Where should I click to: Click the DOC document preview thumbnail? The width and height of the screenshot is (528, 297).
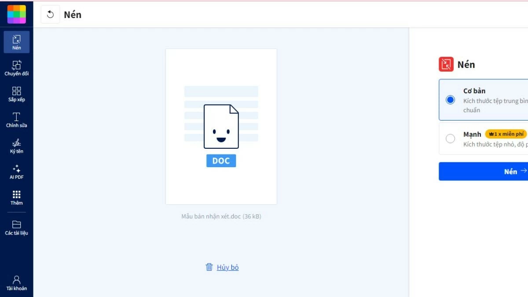pos(221,127)
